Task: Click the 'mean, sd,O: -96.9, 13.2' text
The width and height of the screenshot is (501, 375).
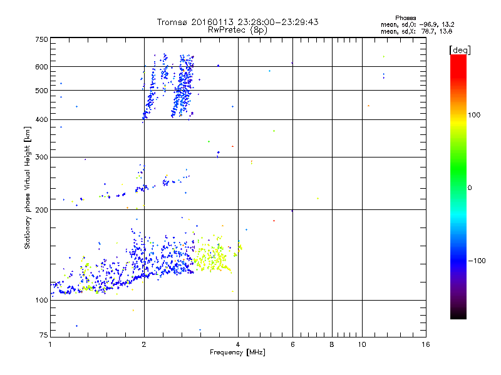Action: (x=417, y=24)
